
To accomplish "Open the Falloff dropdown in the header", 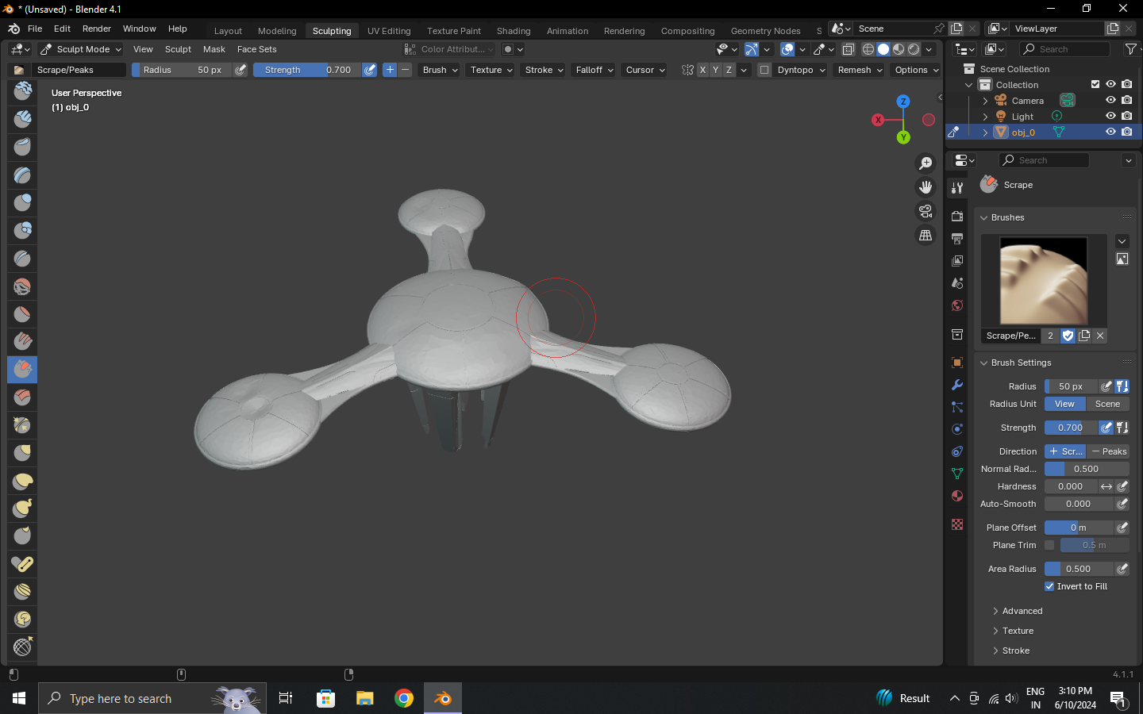I will (x=593, y=70).
